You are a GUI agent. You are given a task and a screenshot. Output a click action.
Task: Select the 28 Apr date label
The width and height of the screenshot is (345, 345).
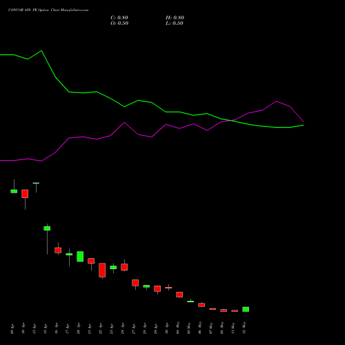(x=145, y=328)
